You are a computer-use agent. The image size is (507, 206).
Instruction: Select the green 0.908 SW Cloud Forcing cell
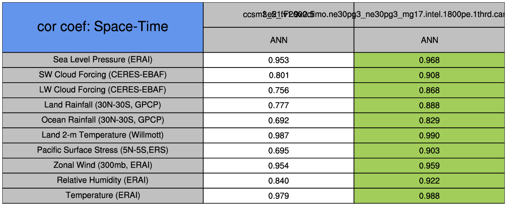(x=429, y=76)
